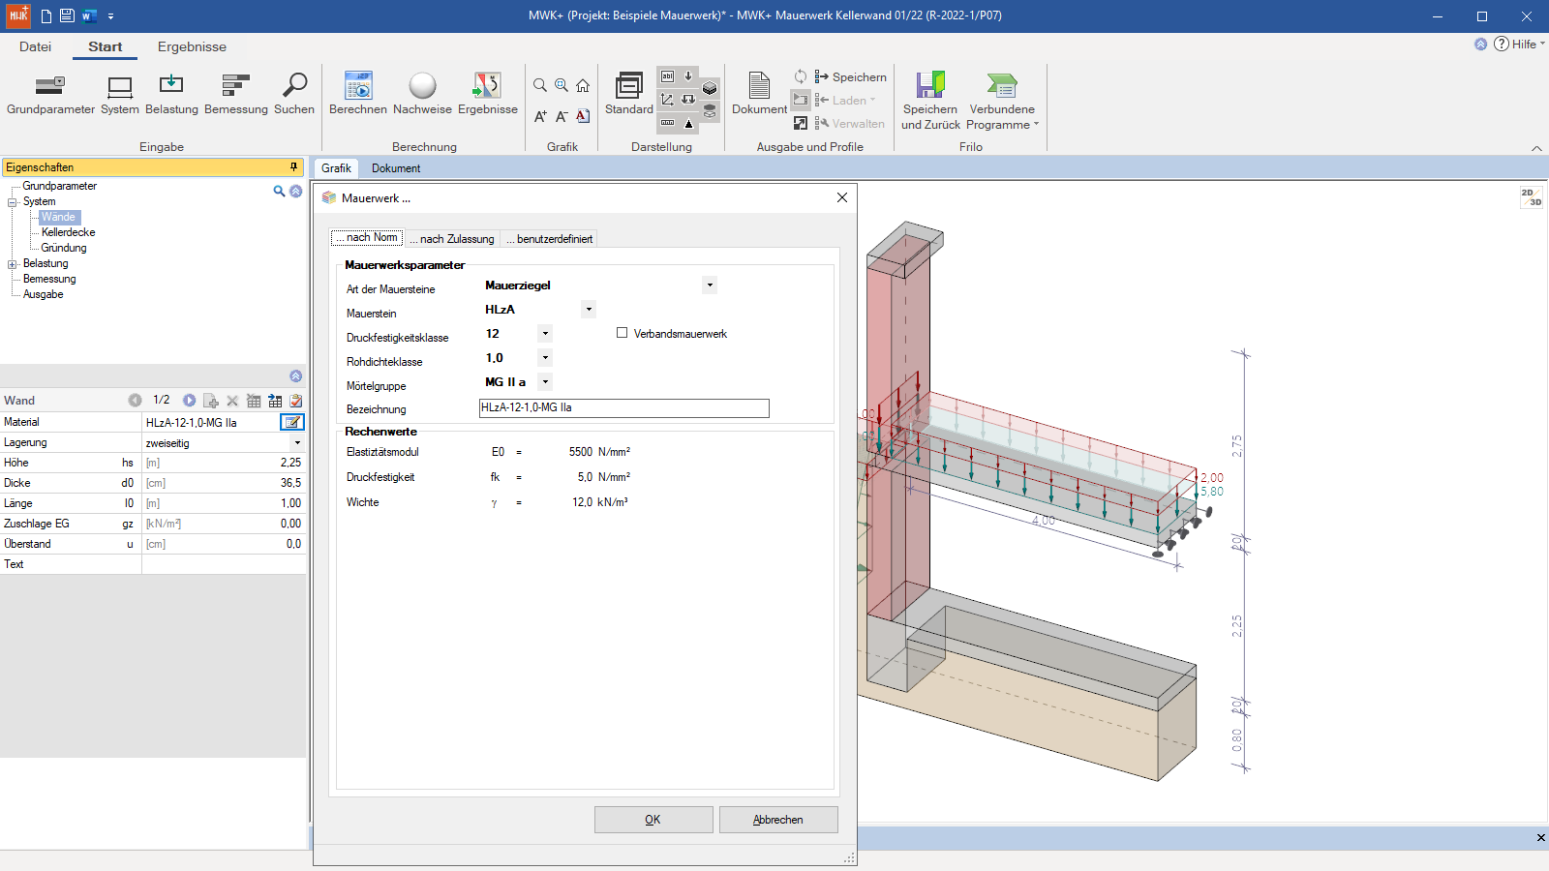The width and height of the screenshot is (1549, 871).
Task: Toggle the down-arrow loads display icon
Action: (x=688, y=75)
